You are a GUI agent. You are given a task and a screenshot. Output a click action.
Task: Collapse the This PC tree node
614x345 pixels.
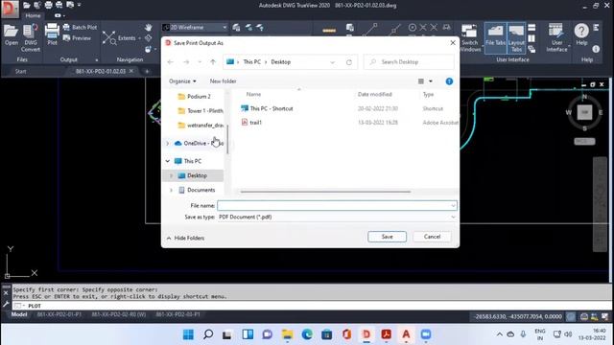pyautogui.click(x=168, y=161)
